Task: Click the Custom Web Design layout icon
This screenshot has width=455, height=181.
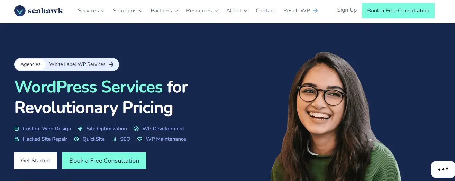Action: (x=17, y=129)
